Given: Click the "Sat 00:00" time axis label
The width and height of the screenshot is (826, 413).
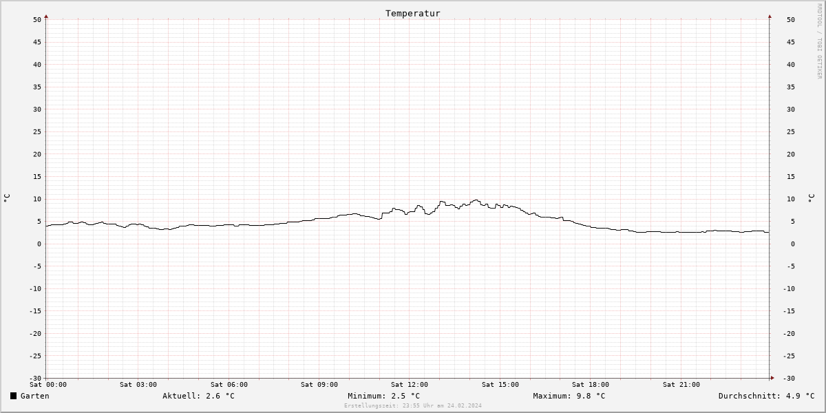Looking at the screenshot, I should [48, 385].
